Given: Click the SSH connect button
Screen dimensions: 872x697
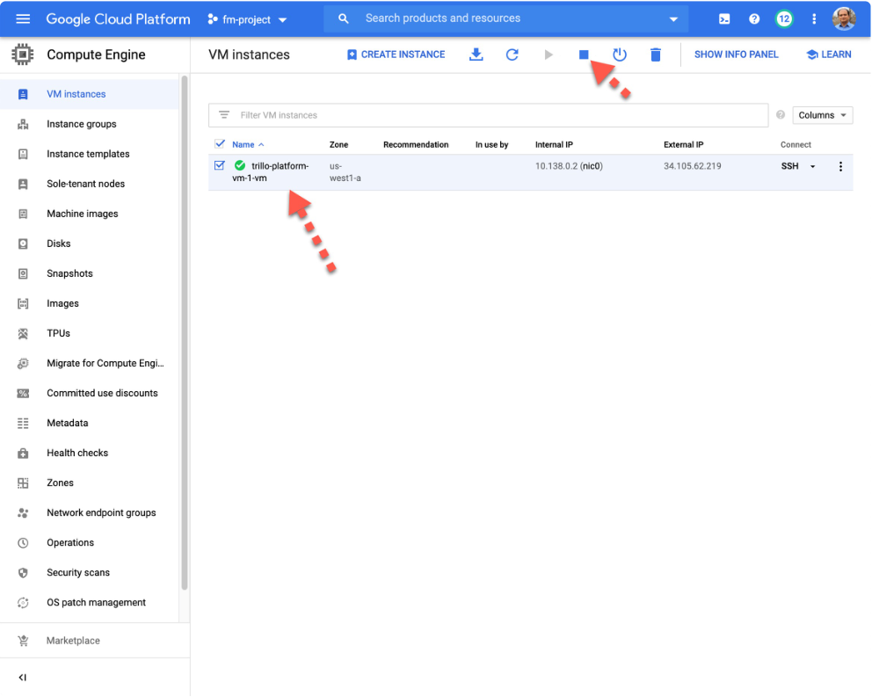Looking at the screenshot, I should pos(789,166).
